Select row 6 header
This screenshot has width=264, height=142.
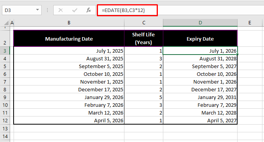coord(5,74)
